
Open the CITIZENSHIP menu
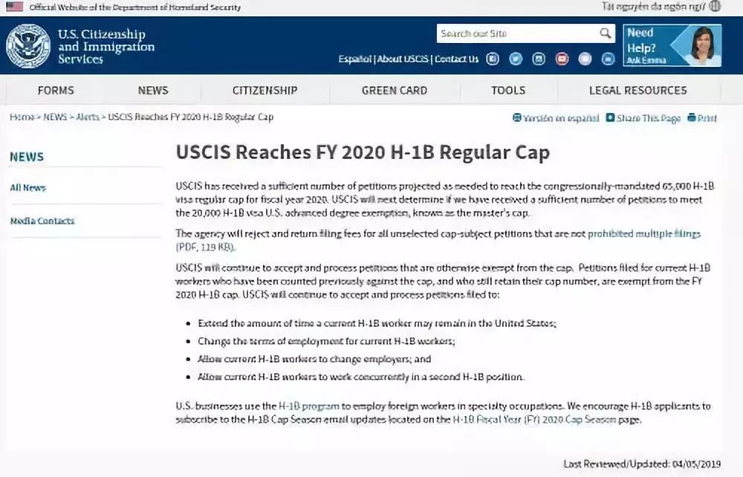point(265,90)
